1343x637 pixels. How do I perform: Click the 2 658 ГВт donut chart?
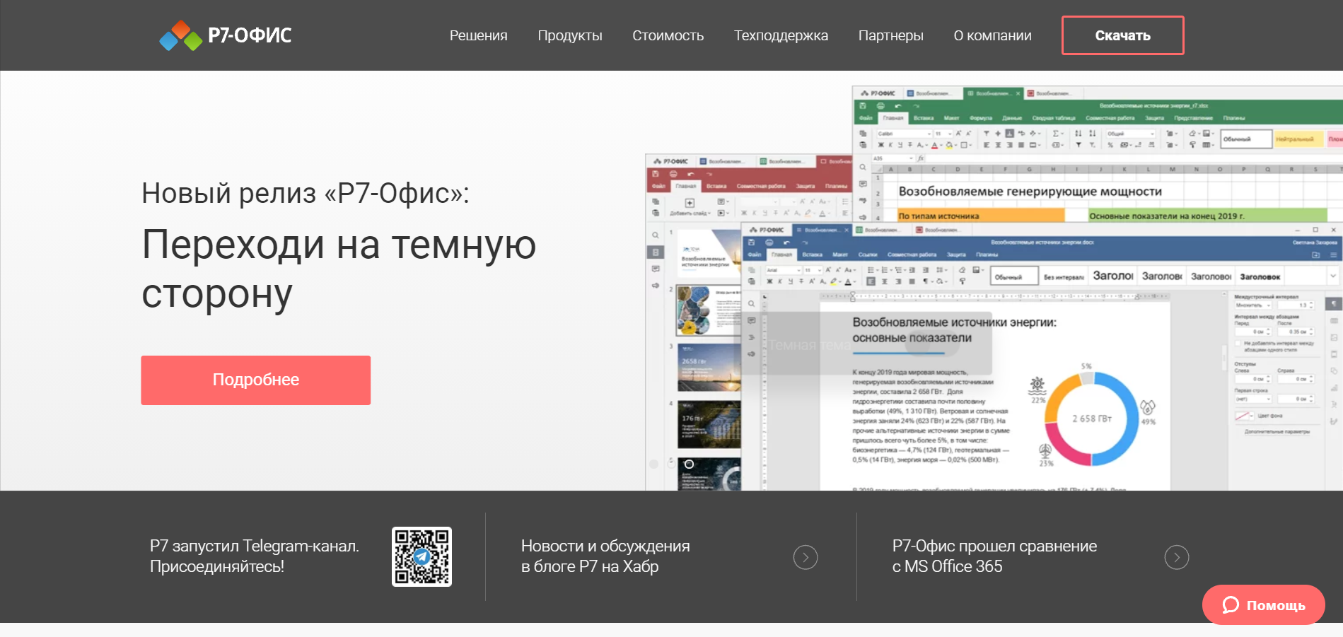[1091, 419]
